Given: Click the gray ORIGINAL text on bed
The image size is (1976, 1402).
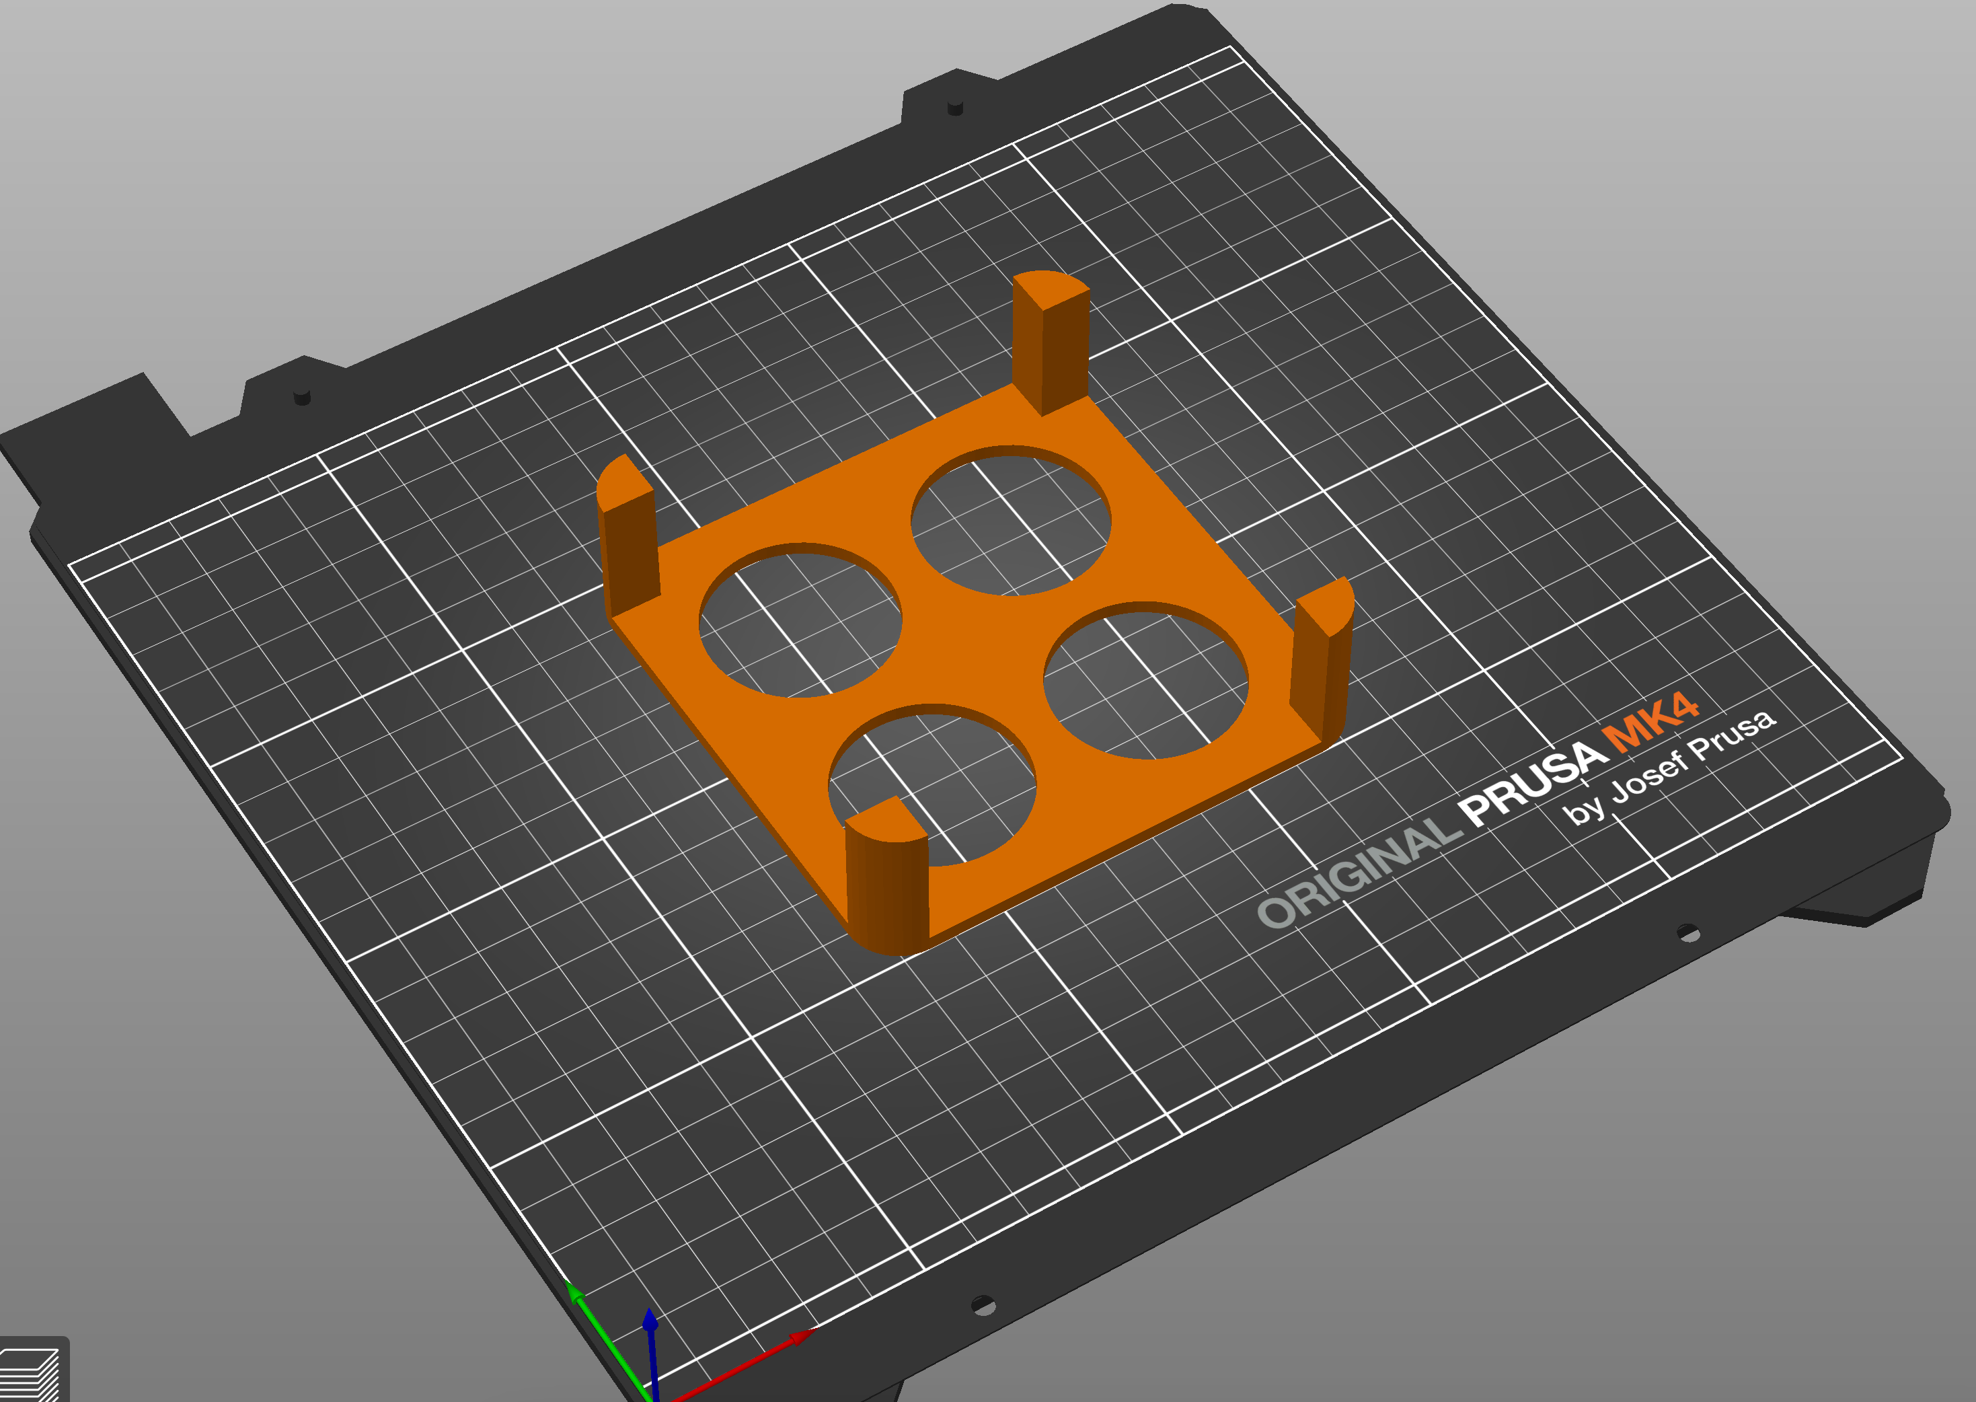Looking at the screenshot, I should pos(1359,872).
